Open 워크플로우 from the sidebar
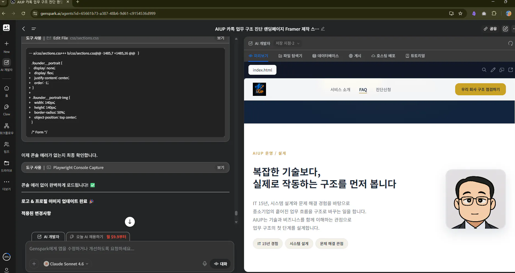 tap(6, 128)
